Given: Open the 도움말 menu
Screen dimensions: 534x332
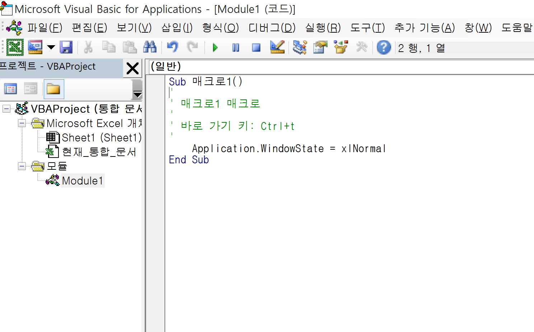Looking at the screenshot, I should 517,28.
